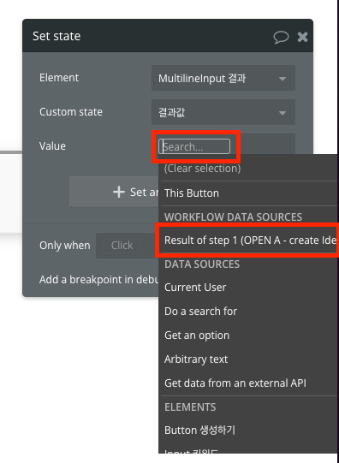The height and width of the screenshot is (463, 339).
Task: Pick the Button 생성하기 element
Action: (x=199, y=430)
